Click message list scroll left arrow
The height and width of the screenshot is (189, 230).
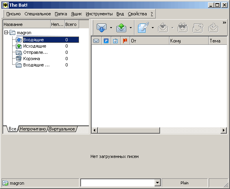95,130
